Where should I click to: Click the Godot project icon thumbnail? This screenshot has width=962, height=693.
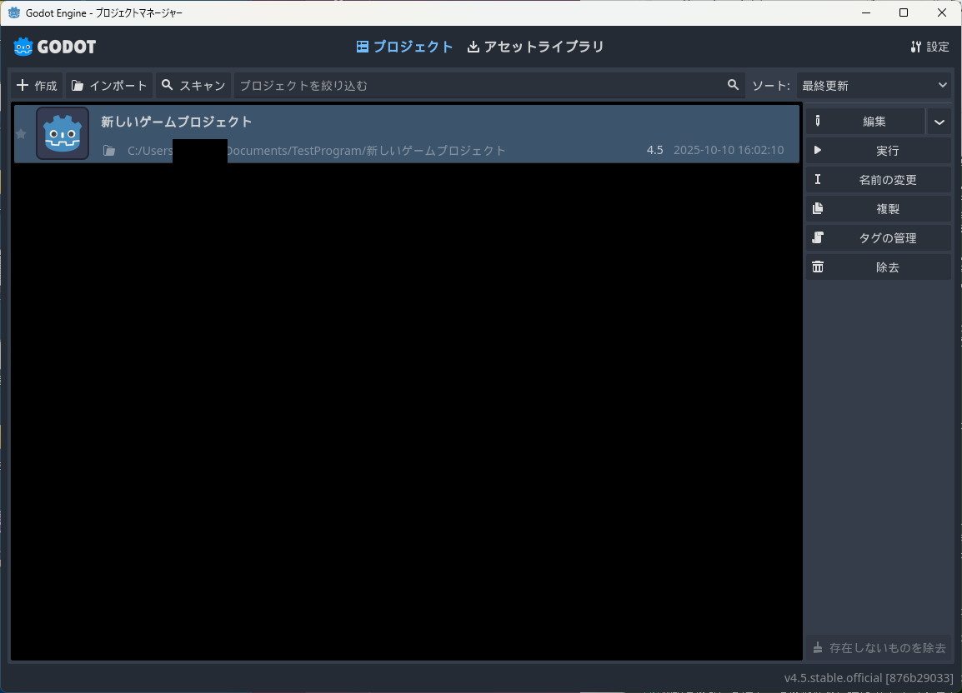point(63,134)
